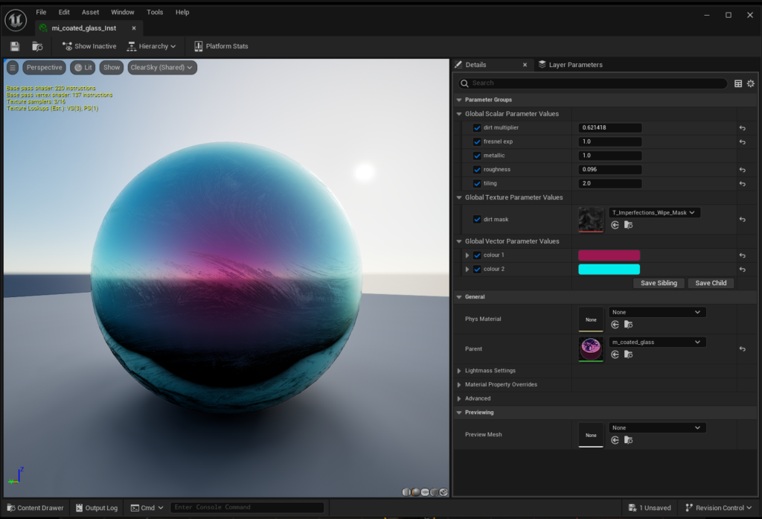Screen dimensions: 762x519
Task: Expand the colour 1 parameter
Action: [x=469, y=255]
